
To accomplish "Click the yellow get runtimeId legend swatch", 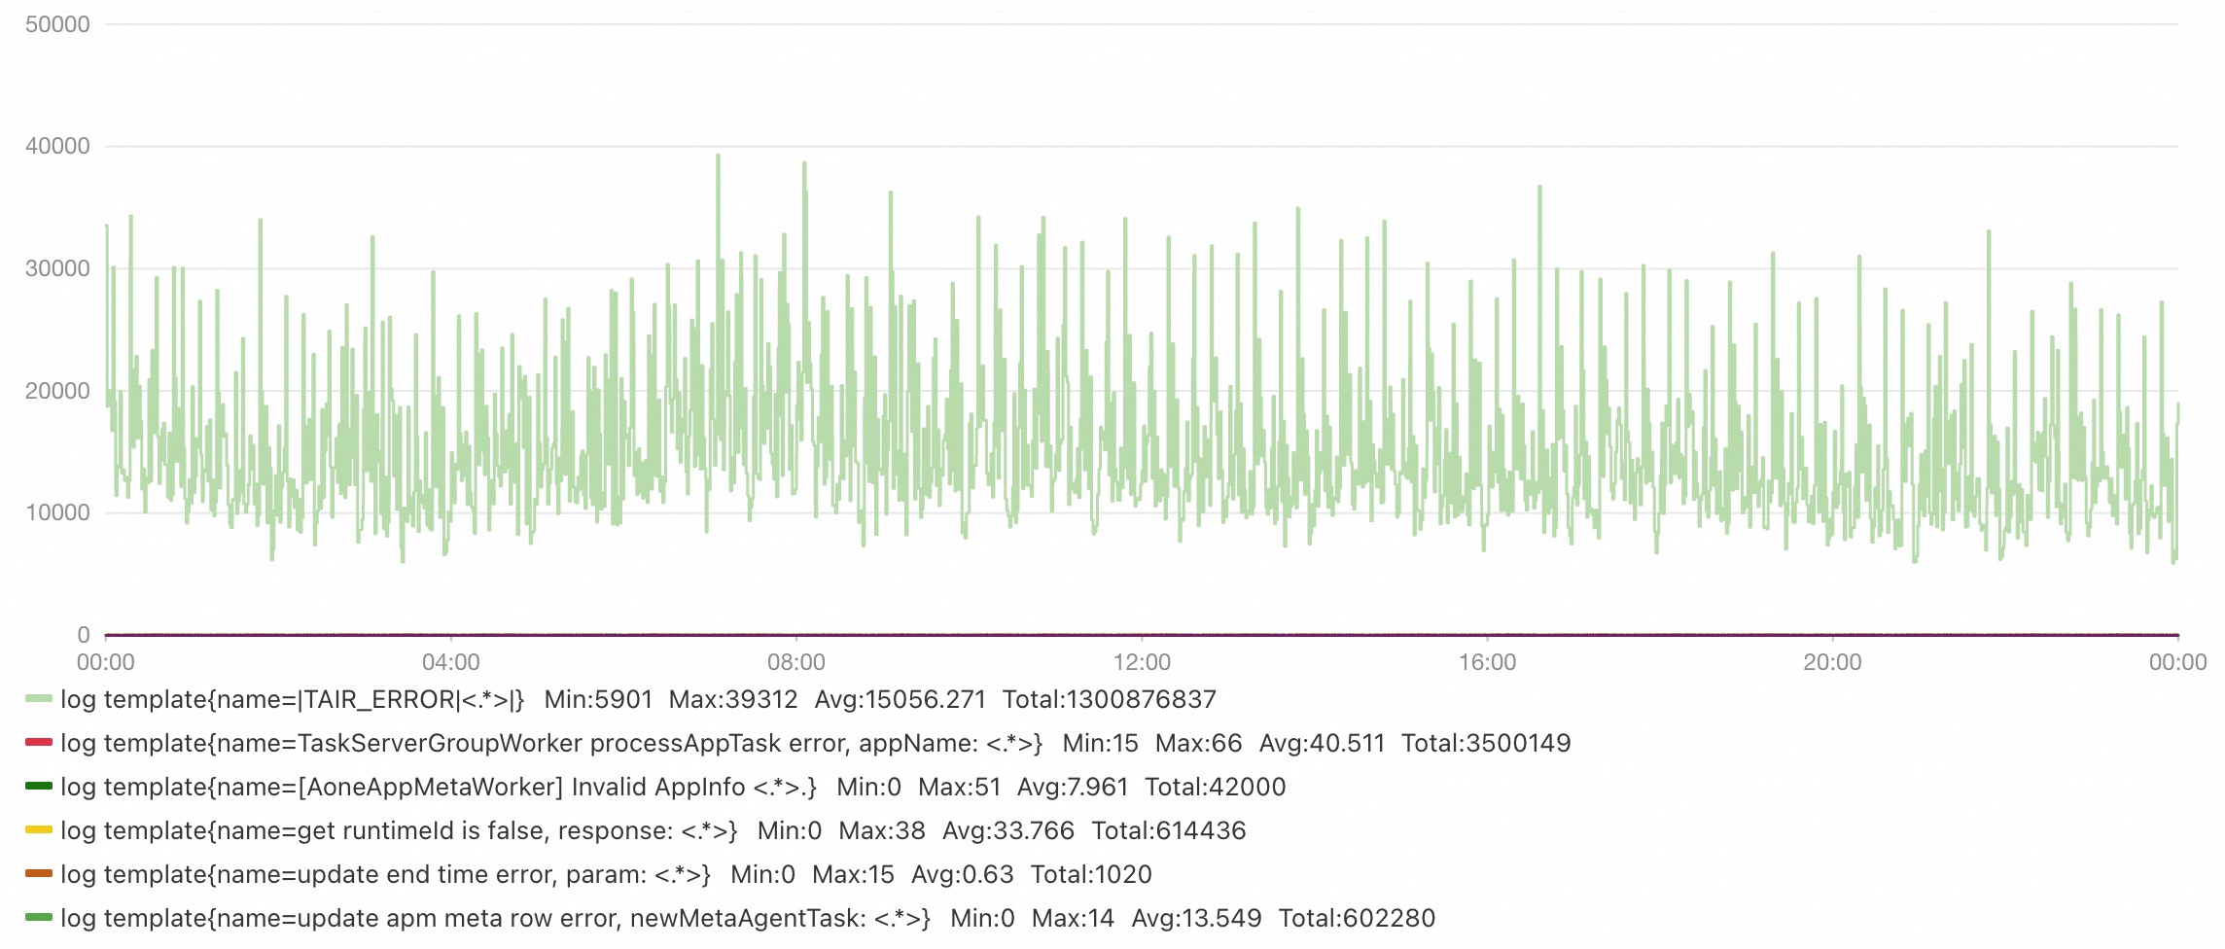I will [39, 830].
